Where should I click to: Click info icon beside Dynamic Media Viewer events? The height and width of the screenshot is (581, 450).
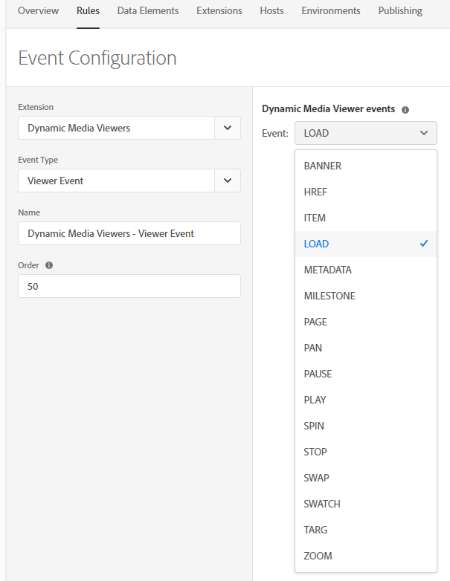(x=405, y=110)
